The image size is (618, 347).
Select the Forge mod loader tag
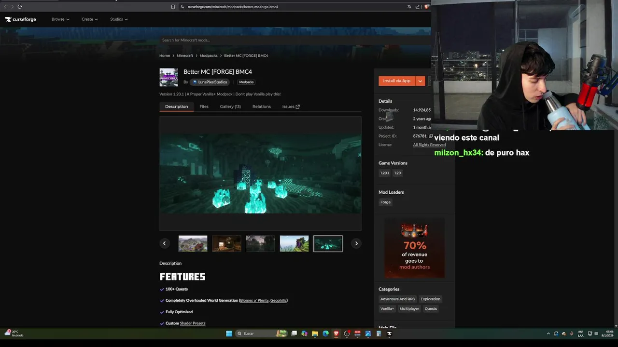[385, 202]
